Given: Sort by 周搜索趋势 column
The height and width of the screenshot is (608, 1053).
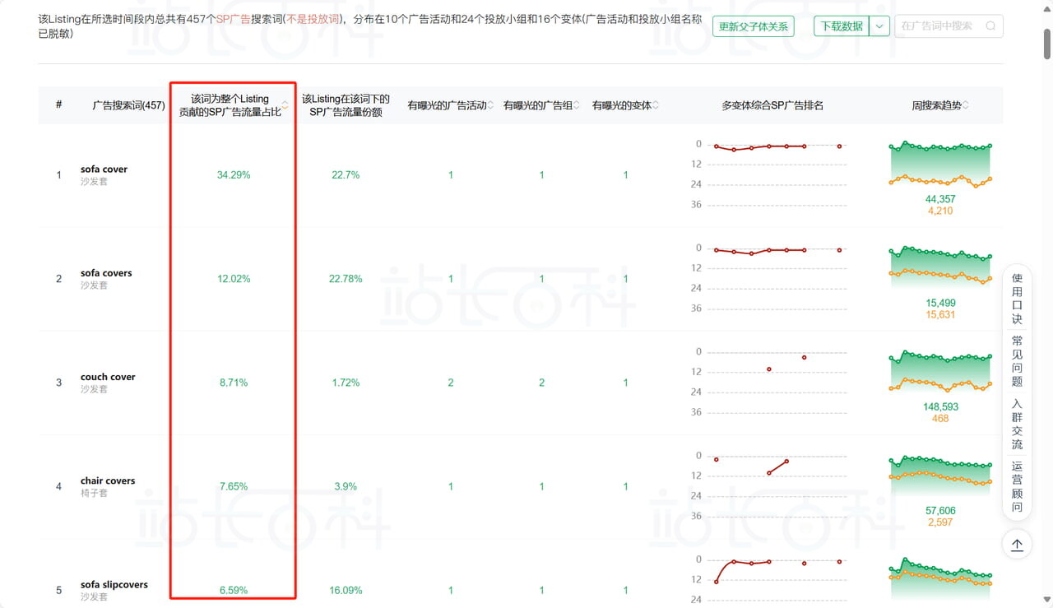Looking at the screenshot, I should tap(966, 105).
